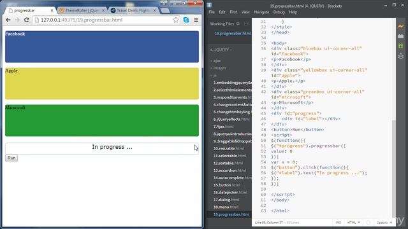Open the Navigate menu in Brackets
The width and height of the screenshot is (408, 229).
(261, 12)
